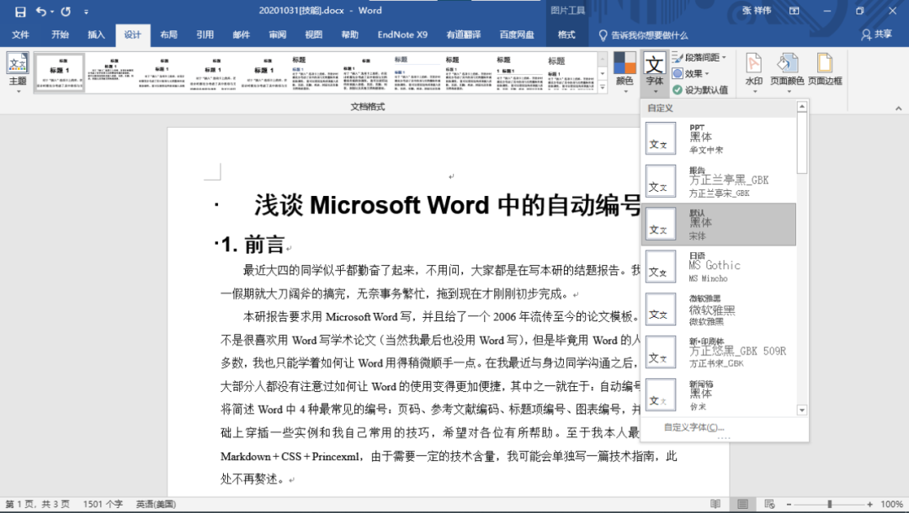The image size is (909, 513).
Task: Open the Themes (主题) gallery
Action: coord(18,72)
